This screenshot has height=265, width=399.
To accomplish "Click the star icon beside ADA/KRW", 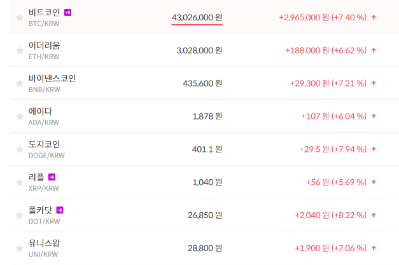I will pos(19,116).
